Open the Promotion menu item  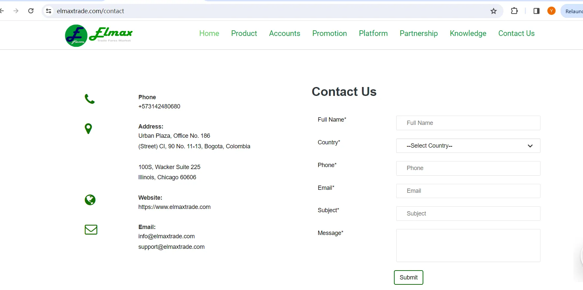(330, 33)
